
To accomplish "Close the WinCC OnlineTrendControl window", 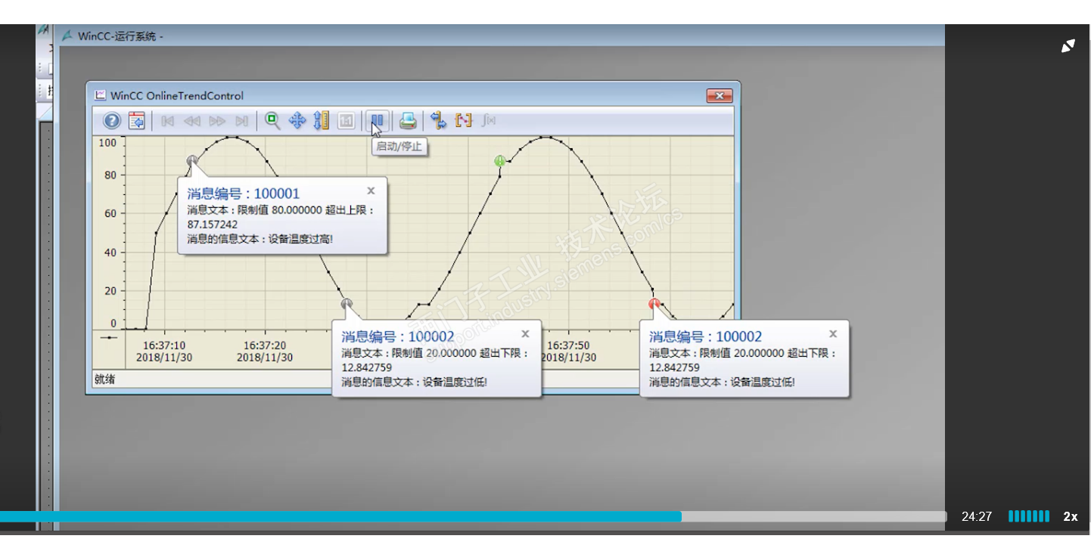I will [x=719, y=96].
